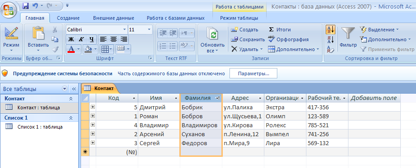The width and height of the screenshot is (416, 168).
Task: Click the Обновить все refresh icon
Action: pyautogui.click(x=212, y=34)
